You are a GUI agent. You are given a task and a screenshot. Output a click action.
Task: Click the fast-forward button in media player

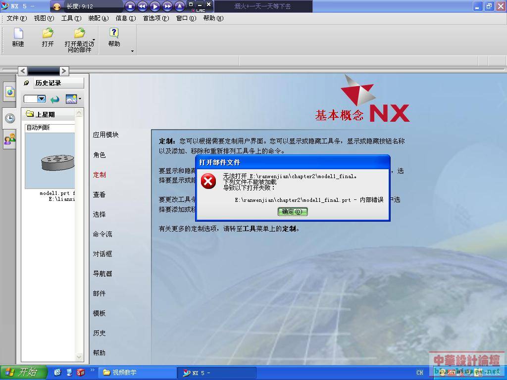(167, 6)
